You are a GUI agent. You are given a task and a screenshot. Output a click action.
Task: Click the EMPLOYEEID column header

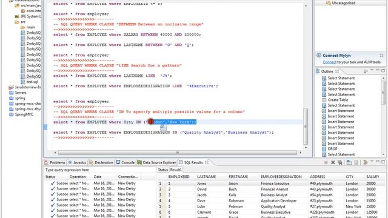[x=179, y=177]
